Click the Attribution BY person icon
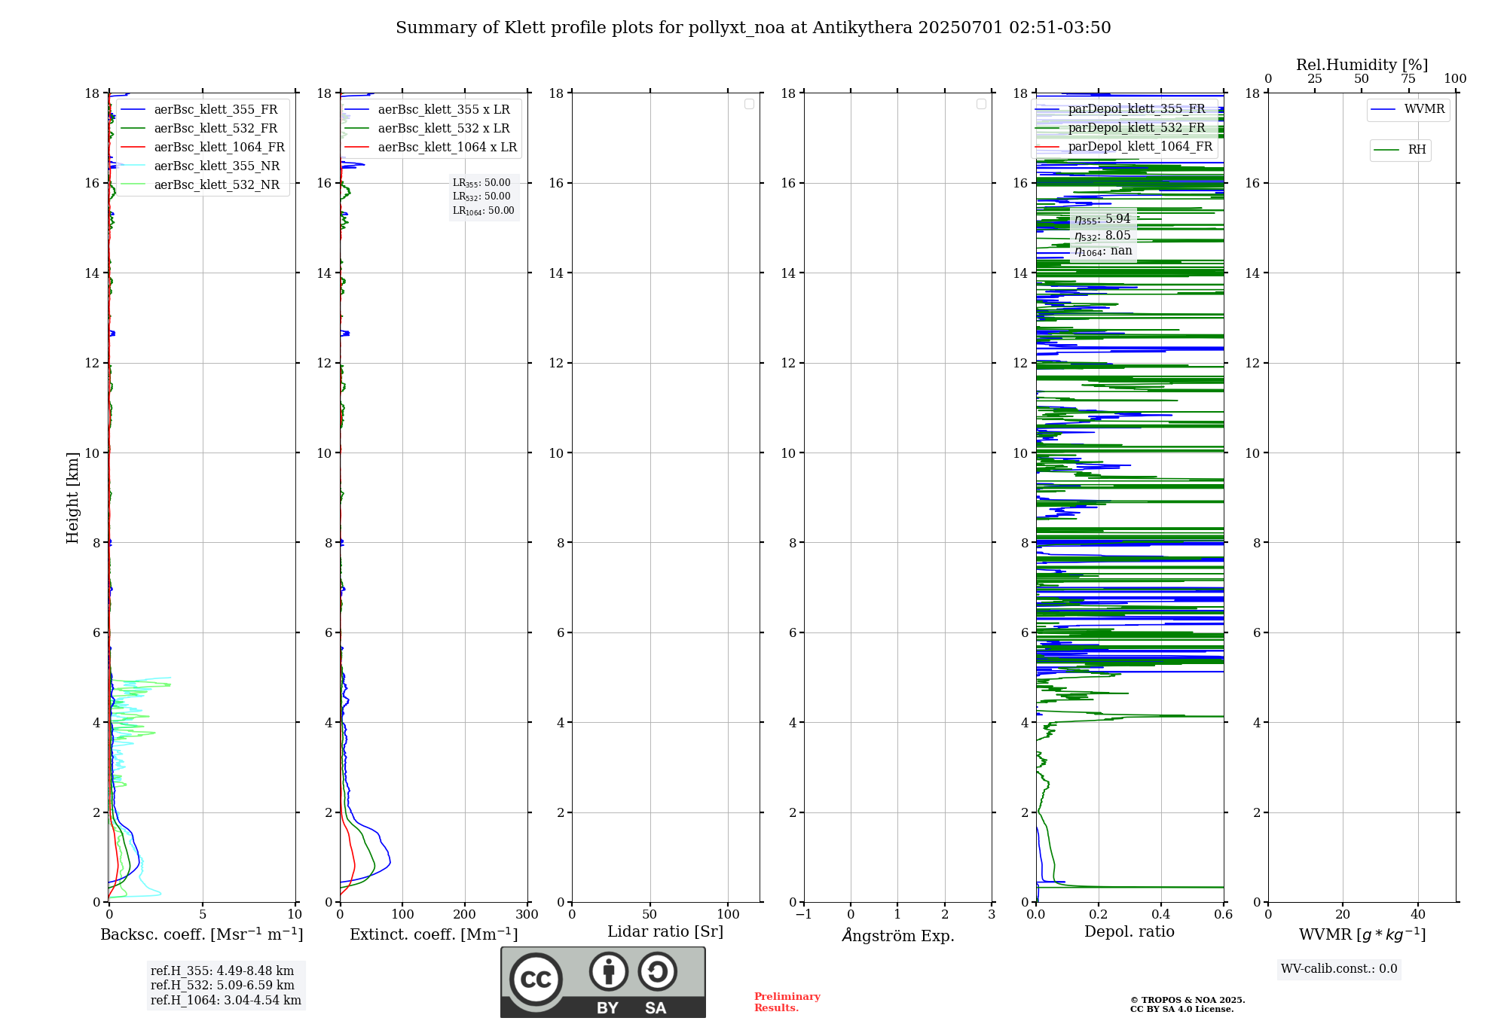Viewport: 1507px width, 1024px height. (x=609, y=971)
